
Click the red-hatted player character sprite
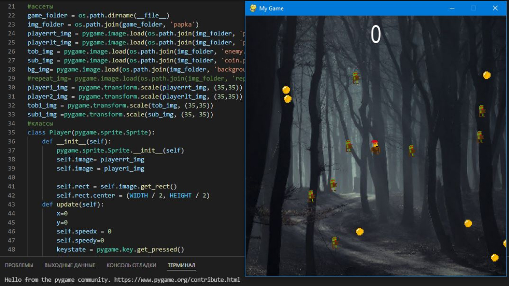[376, 147]
